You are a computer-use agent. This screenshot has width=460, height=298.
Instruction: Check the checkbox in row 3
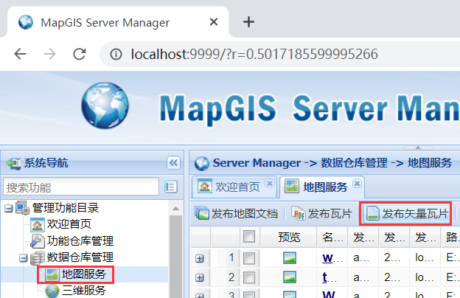249,295
